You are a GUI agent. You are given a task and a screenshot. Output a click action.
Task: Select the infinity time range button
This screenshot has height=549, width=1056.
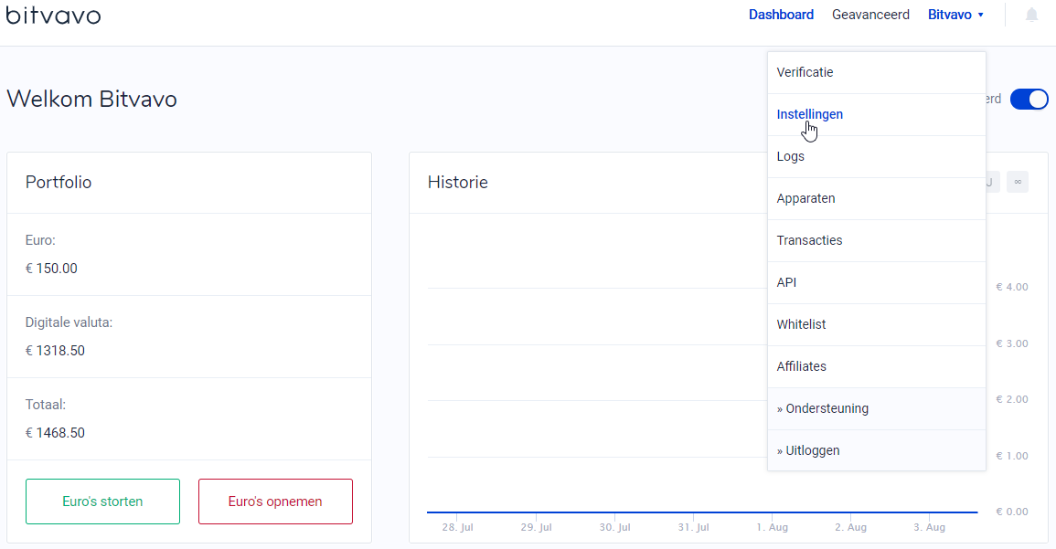[1018, 182]
